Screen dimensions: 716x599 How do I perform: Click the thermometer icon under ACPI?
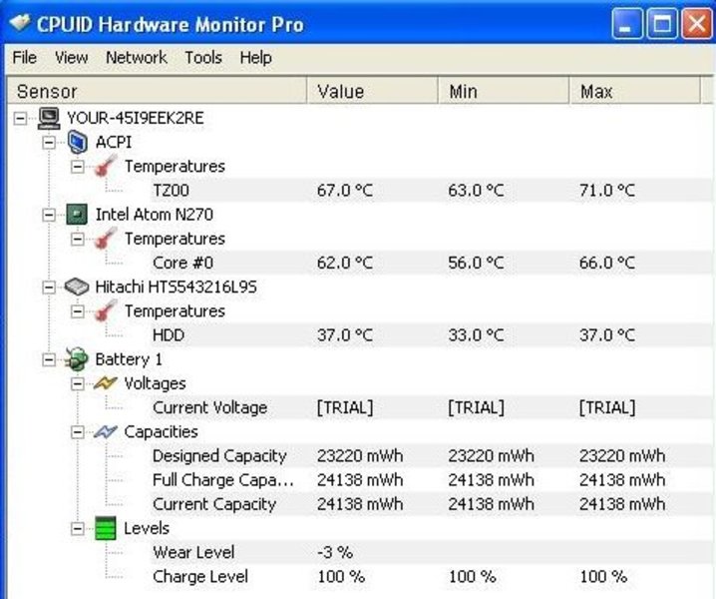(106, 166)
